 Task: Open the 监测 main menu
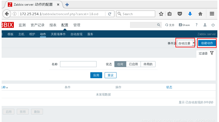[x=22, y=25]
